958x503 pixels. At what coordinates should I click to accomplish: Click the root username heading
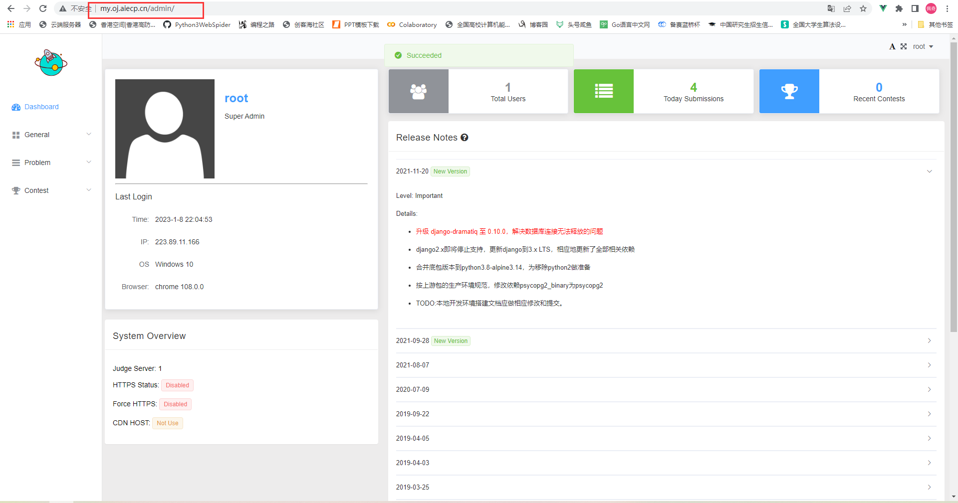pyautogui.click(x=236, y=98)
